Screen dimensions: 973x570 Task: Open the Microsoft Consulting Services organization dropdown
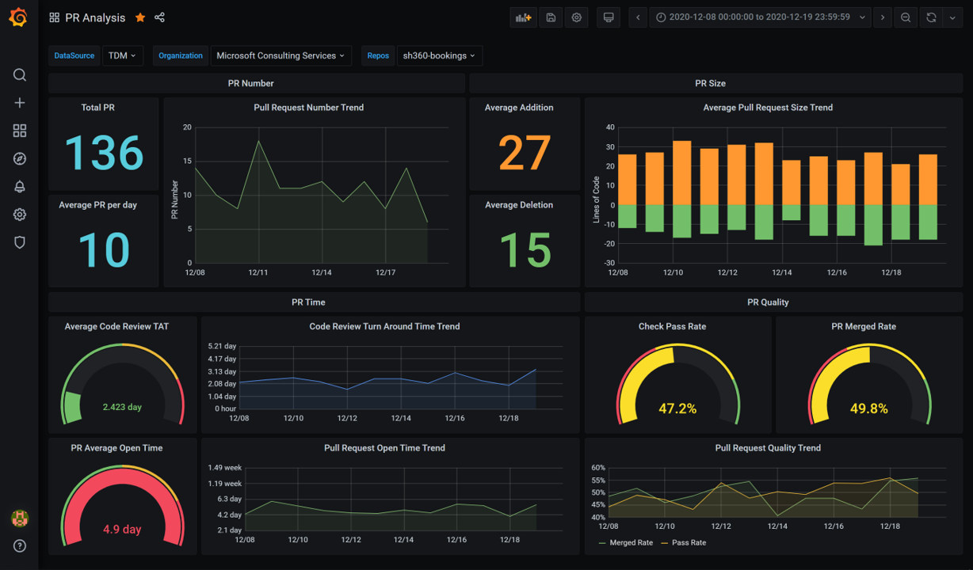pyautogui.click(x=280, y=55)
